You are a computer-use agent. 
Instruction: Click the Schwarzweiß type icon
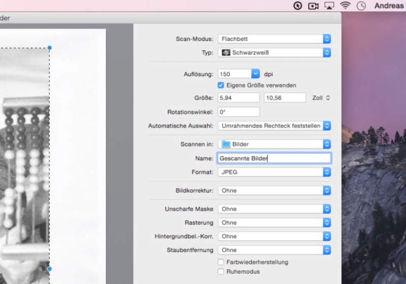[x=226, y=52]
